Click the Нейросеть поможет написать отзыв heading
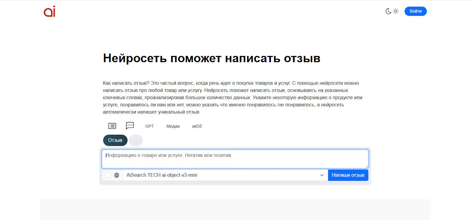 [x=212, y=58]
